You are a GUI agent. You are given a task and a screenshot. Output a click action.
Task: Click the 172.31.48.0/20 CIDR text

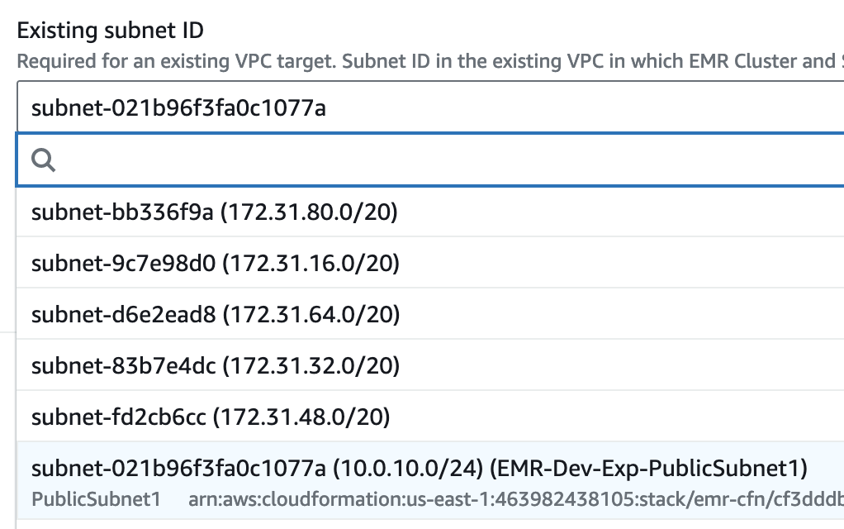(x=301, y=417)
